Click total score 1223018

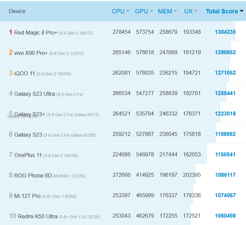click(x=225, y=114)
